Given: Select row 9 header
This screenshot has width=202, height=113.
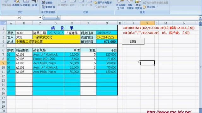Looking at the screenshot, I should tap(3, 63).
